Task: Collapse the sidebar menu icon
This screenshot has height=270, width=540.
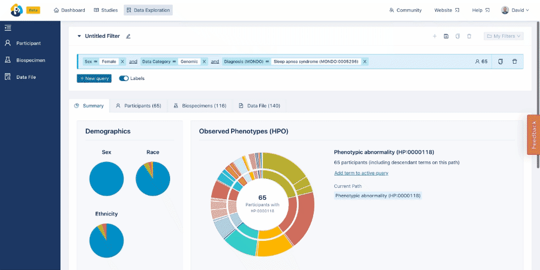Action: coord(8,28)
